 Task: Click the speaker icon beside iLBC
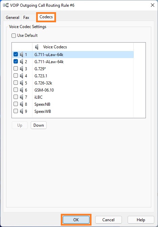coord(21,97)
